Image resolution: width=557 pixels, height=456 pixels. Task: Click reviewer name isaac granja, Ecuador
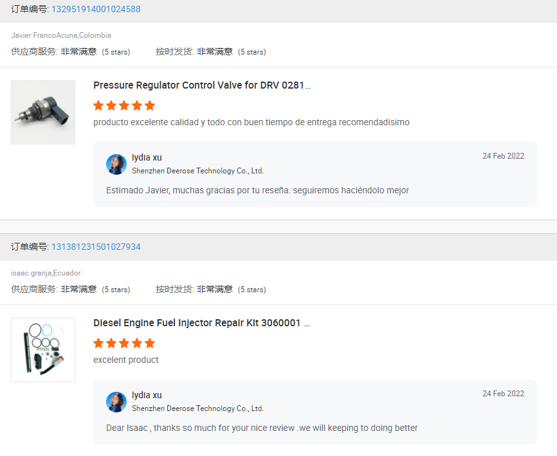[x=46, y=273]
